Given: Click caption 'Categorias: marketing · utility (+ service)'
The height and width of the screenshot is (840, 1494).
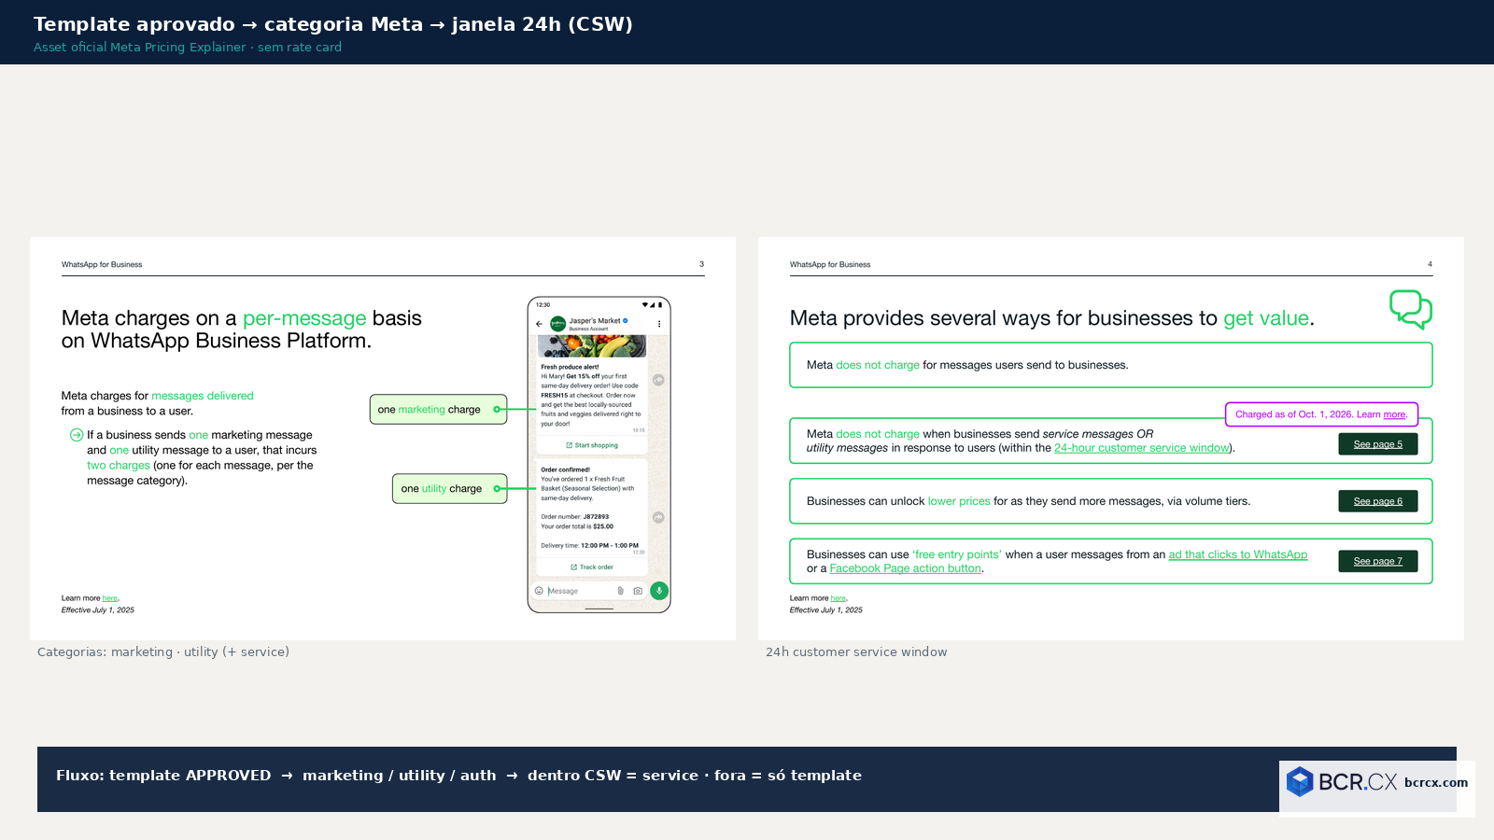Looking at the screenshot, I should click(163, 651).
